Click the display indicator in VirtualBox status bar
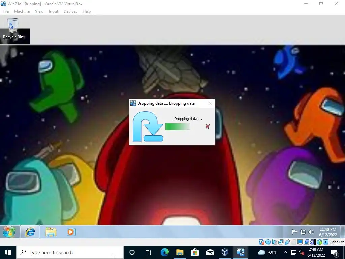The image size is (345, 259). (x=300, y=242)
